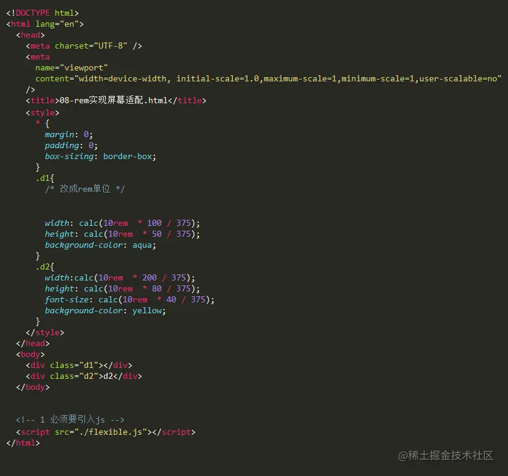The image size is (508, 476).
Task: Select the html lang="en" opening tag
Action: (45, 24)
